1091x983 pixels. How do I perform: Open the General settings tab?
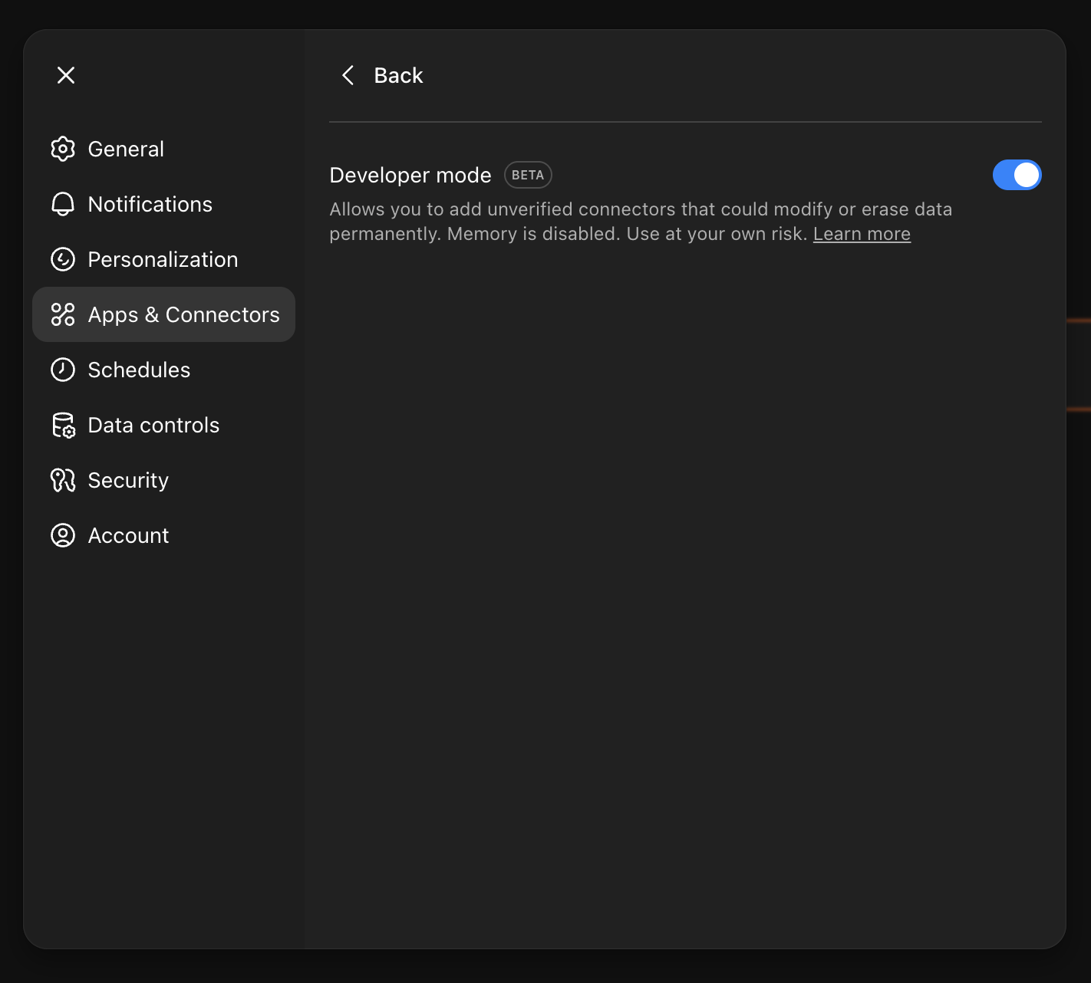click(126, 149)
